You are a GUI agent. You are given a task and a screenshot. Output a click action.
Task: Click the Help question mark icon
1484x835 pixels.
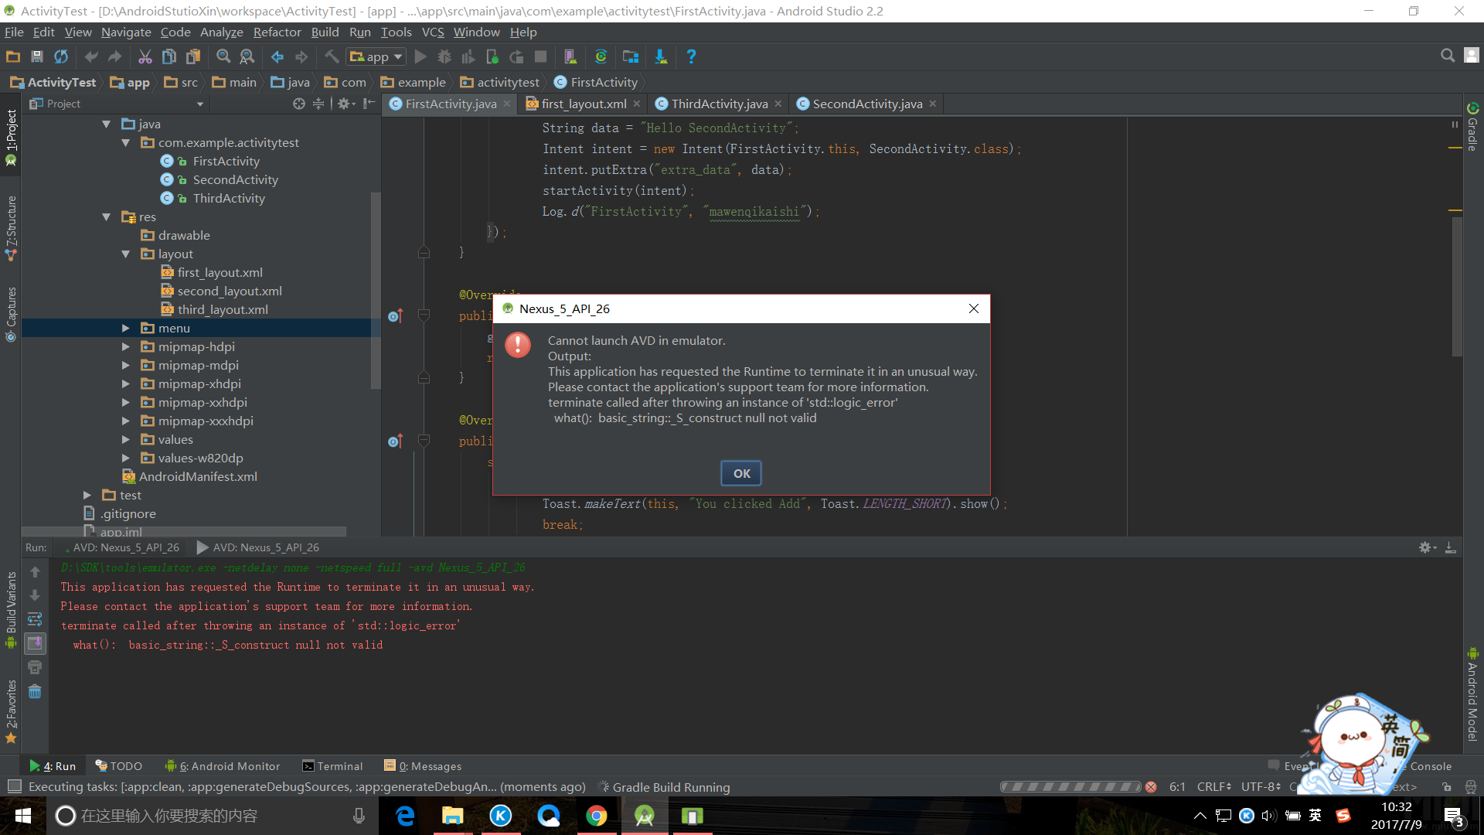pyautogui.click(x=691, y=56)
